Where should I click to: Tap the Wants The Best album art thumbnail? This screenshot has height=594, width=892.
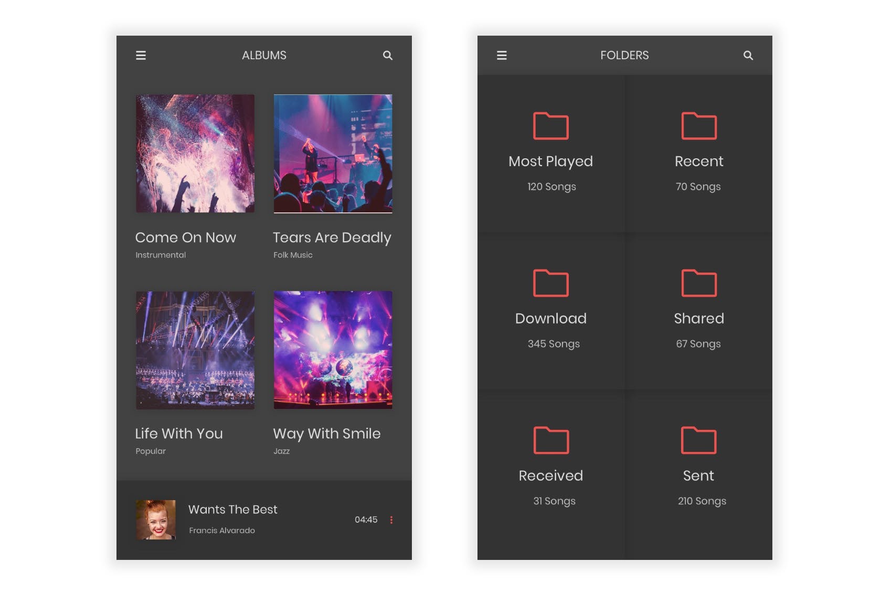(156, 520)
